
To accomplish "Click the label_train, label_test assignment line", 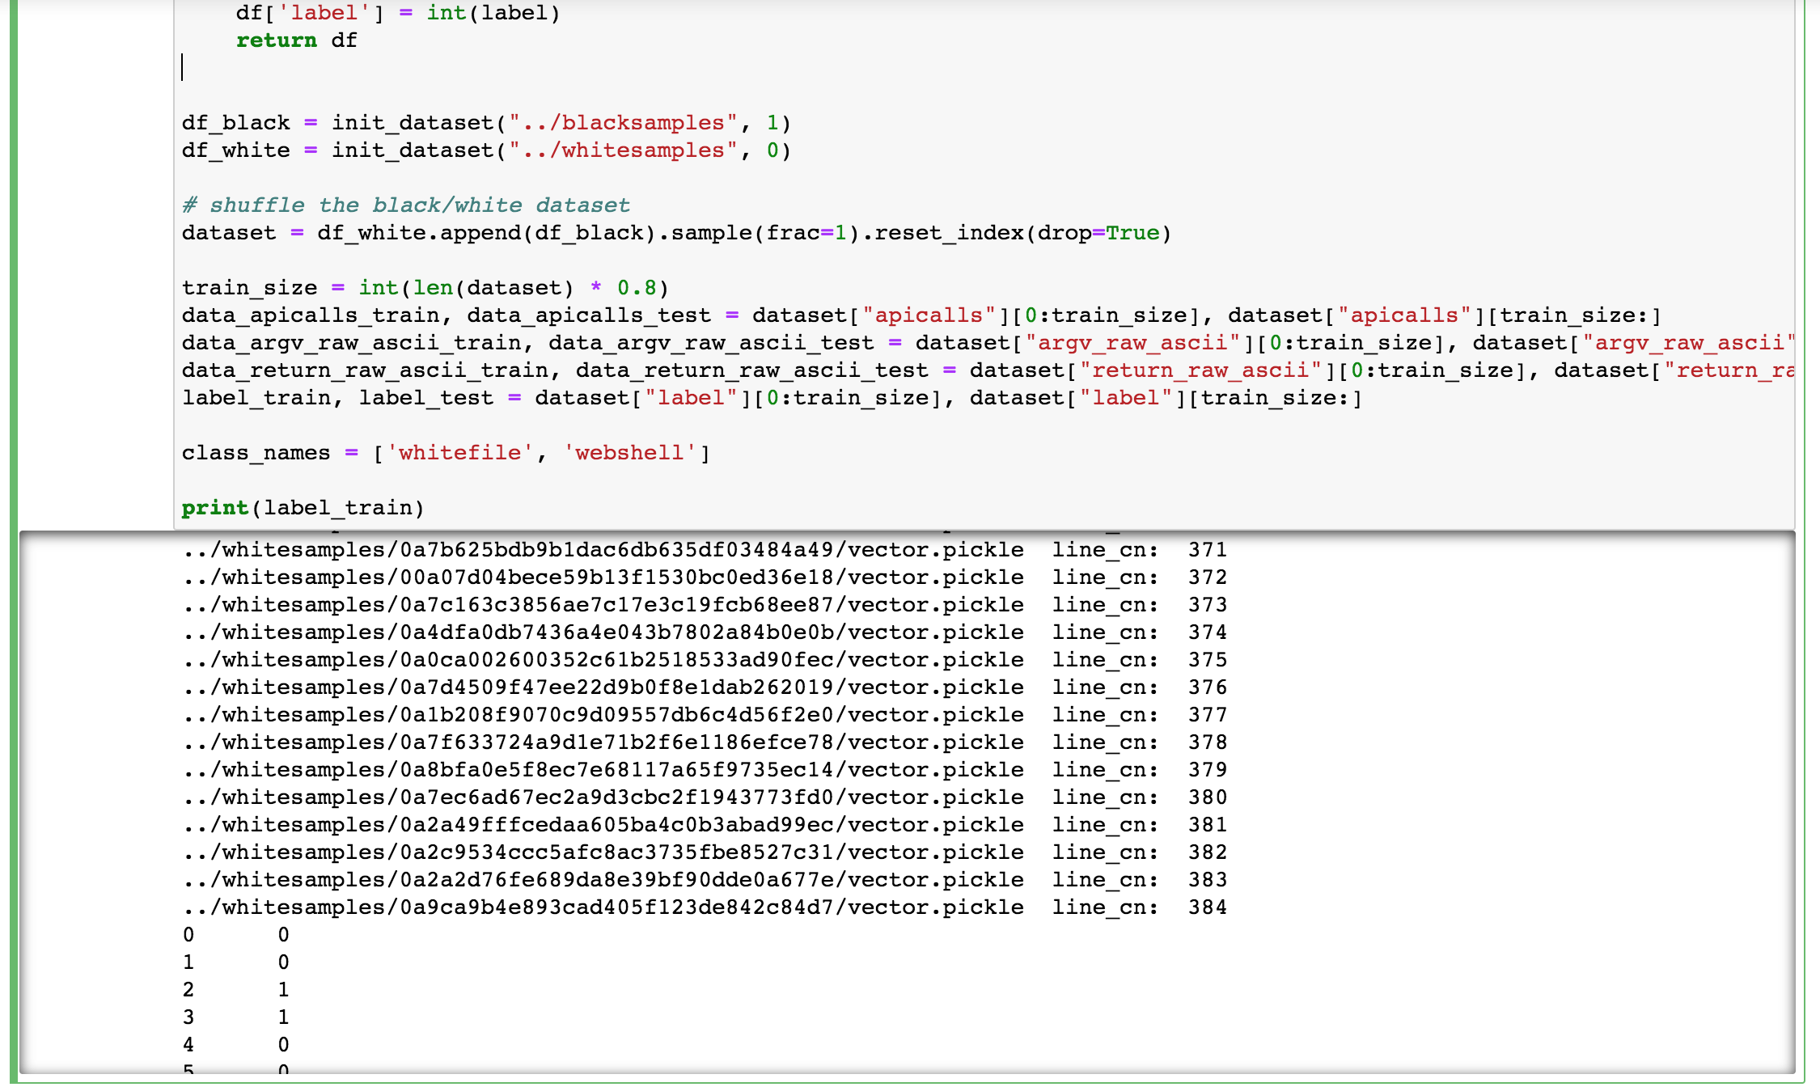I will 771,398.
